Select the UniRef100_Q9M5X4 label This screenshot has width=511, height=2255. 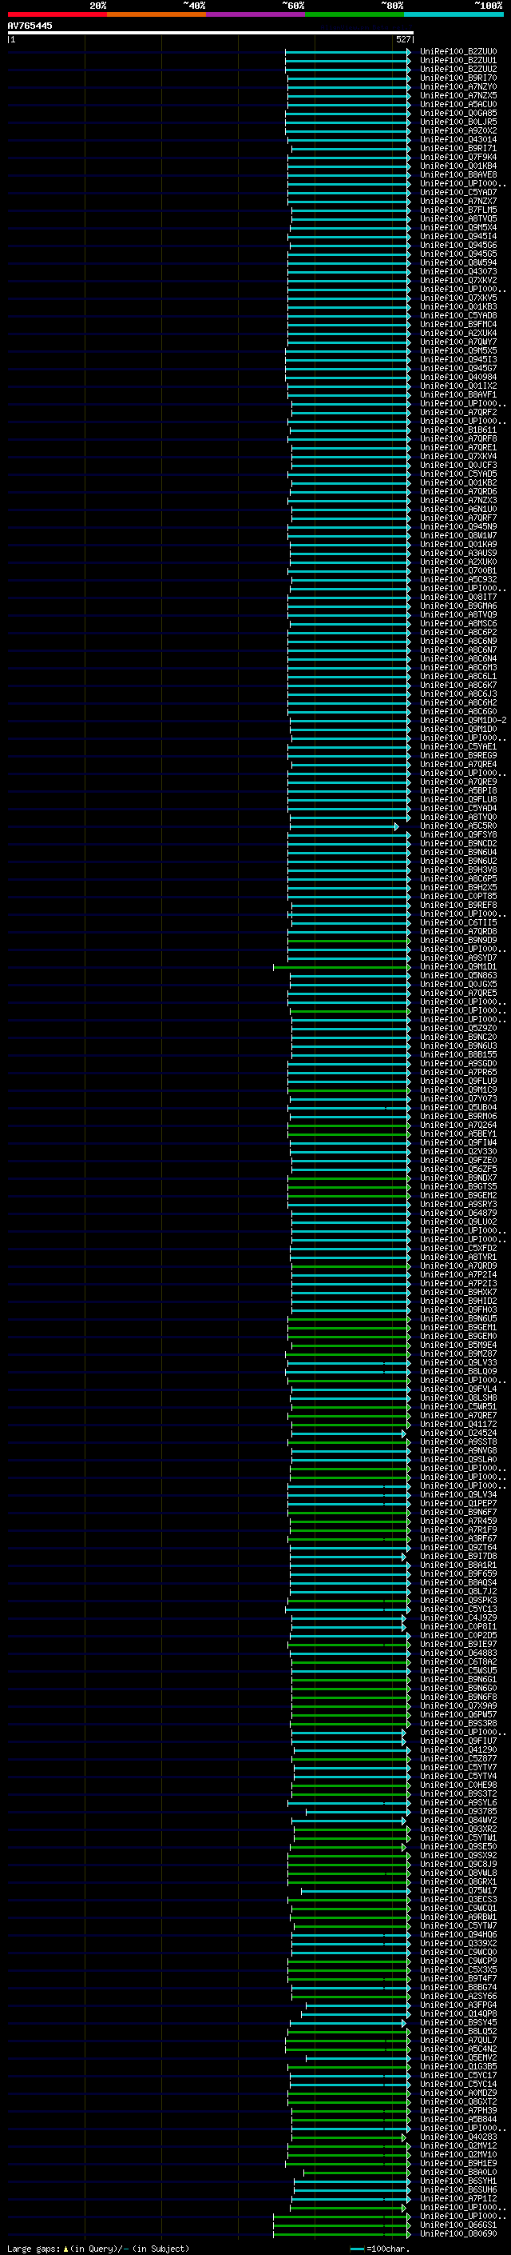458,228
